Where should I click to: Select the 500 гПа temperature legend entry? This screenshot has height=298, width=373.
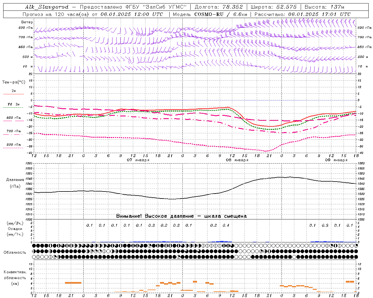[x=14, y=145]
